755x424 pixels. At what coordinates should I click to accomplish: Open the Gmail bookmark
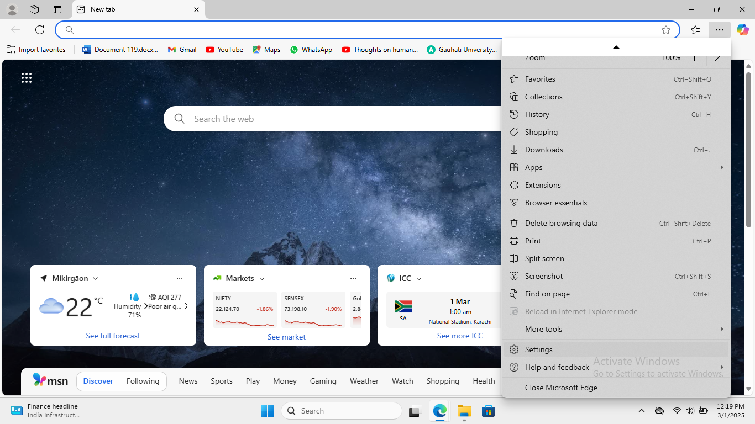[182, 50]
